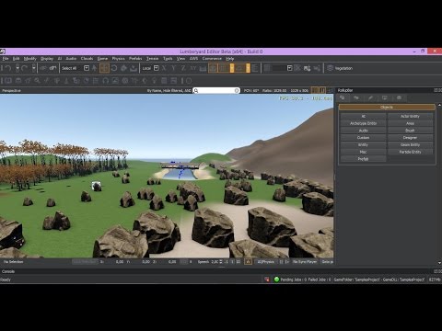Click the Link object icon
Viewport: 442px width, 331px height.
tap(43, 68)
